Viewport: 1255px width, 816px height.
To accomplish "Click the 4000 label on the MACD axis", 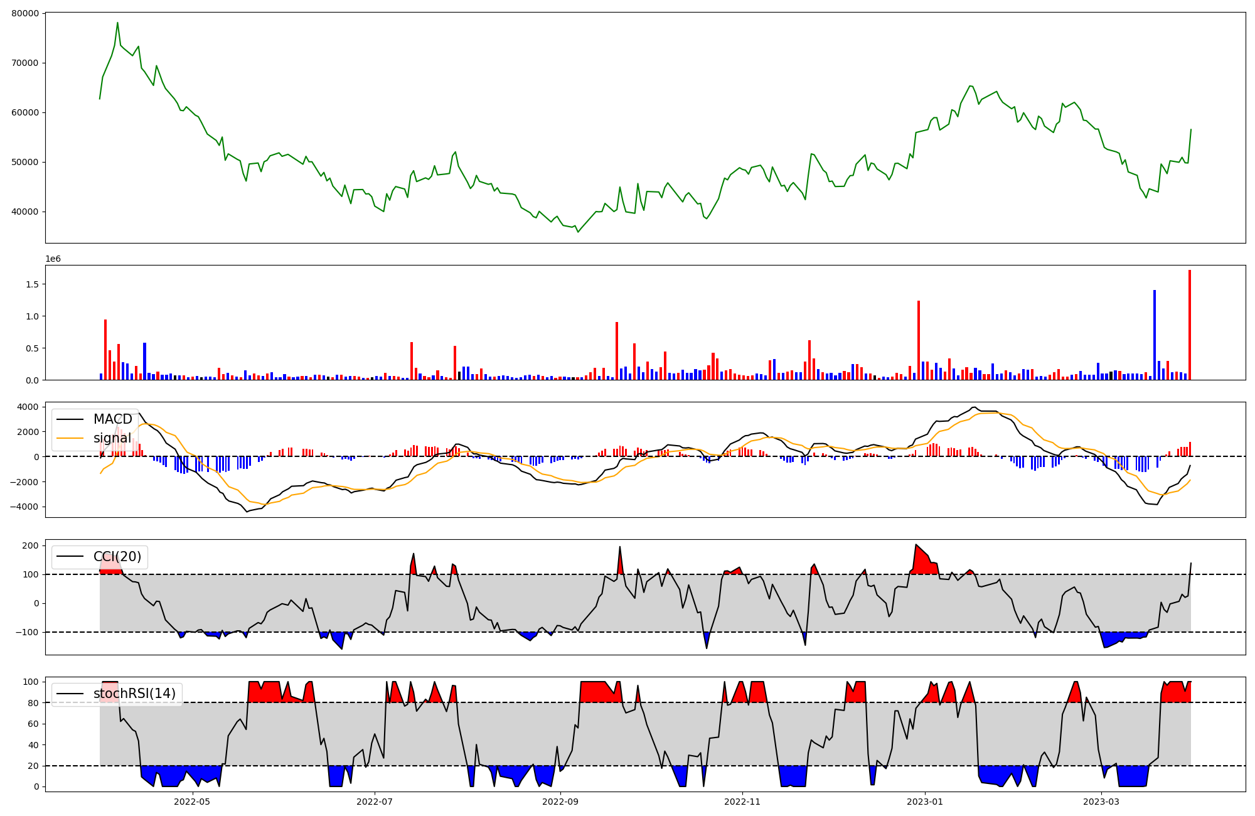I will click(x=28, y=407).
